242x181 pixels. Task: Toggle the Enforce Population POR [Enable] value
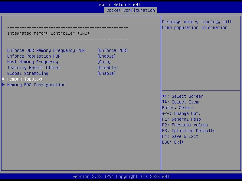[106, 56]
